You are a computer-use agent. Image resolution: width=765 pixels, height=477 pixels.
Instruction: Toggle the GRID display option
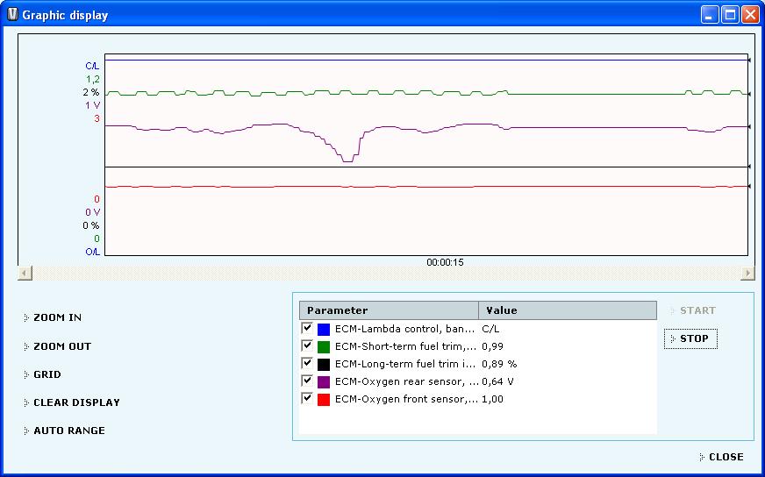pos(46,374)
